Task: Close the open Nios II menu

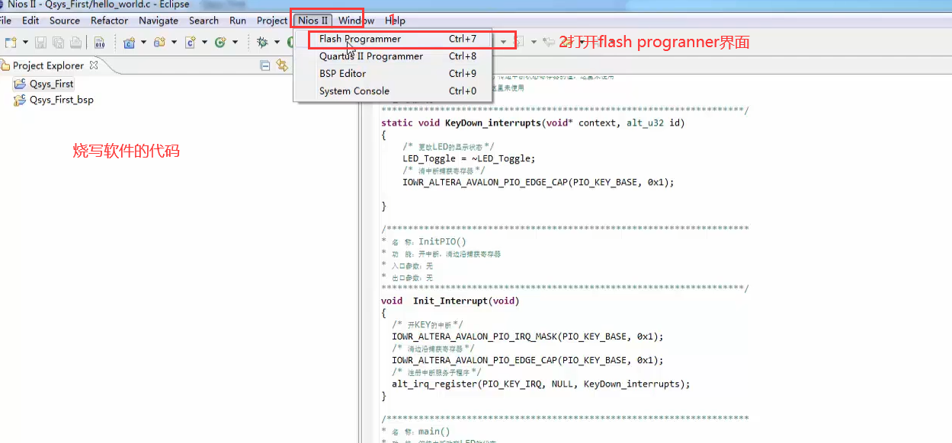Action: pyautogui.click(x=313, y=21)
